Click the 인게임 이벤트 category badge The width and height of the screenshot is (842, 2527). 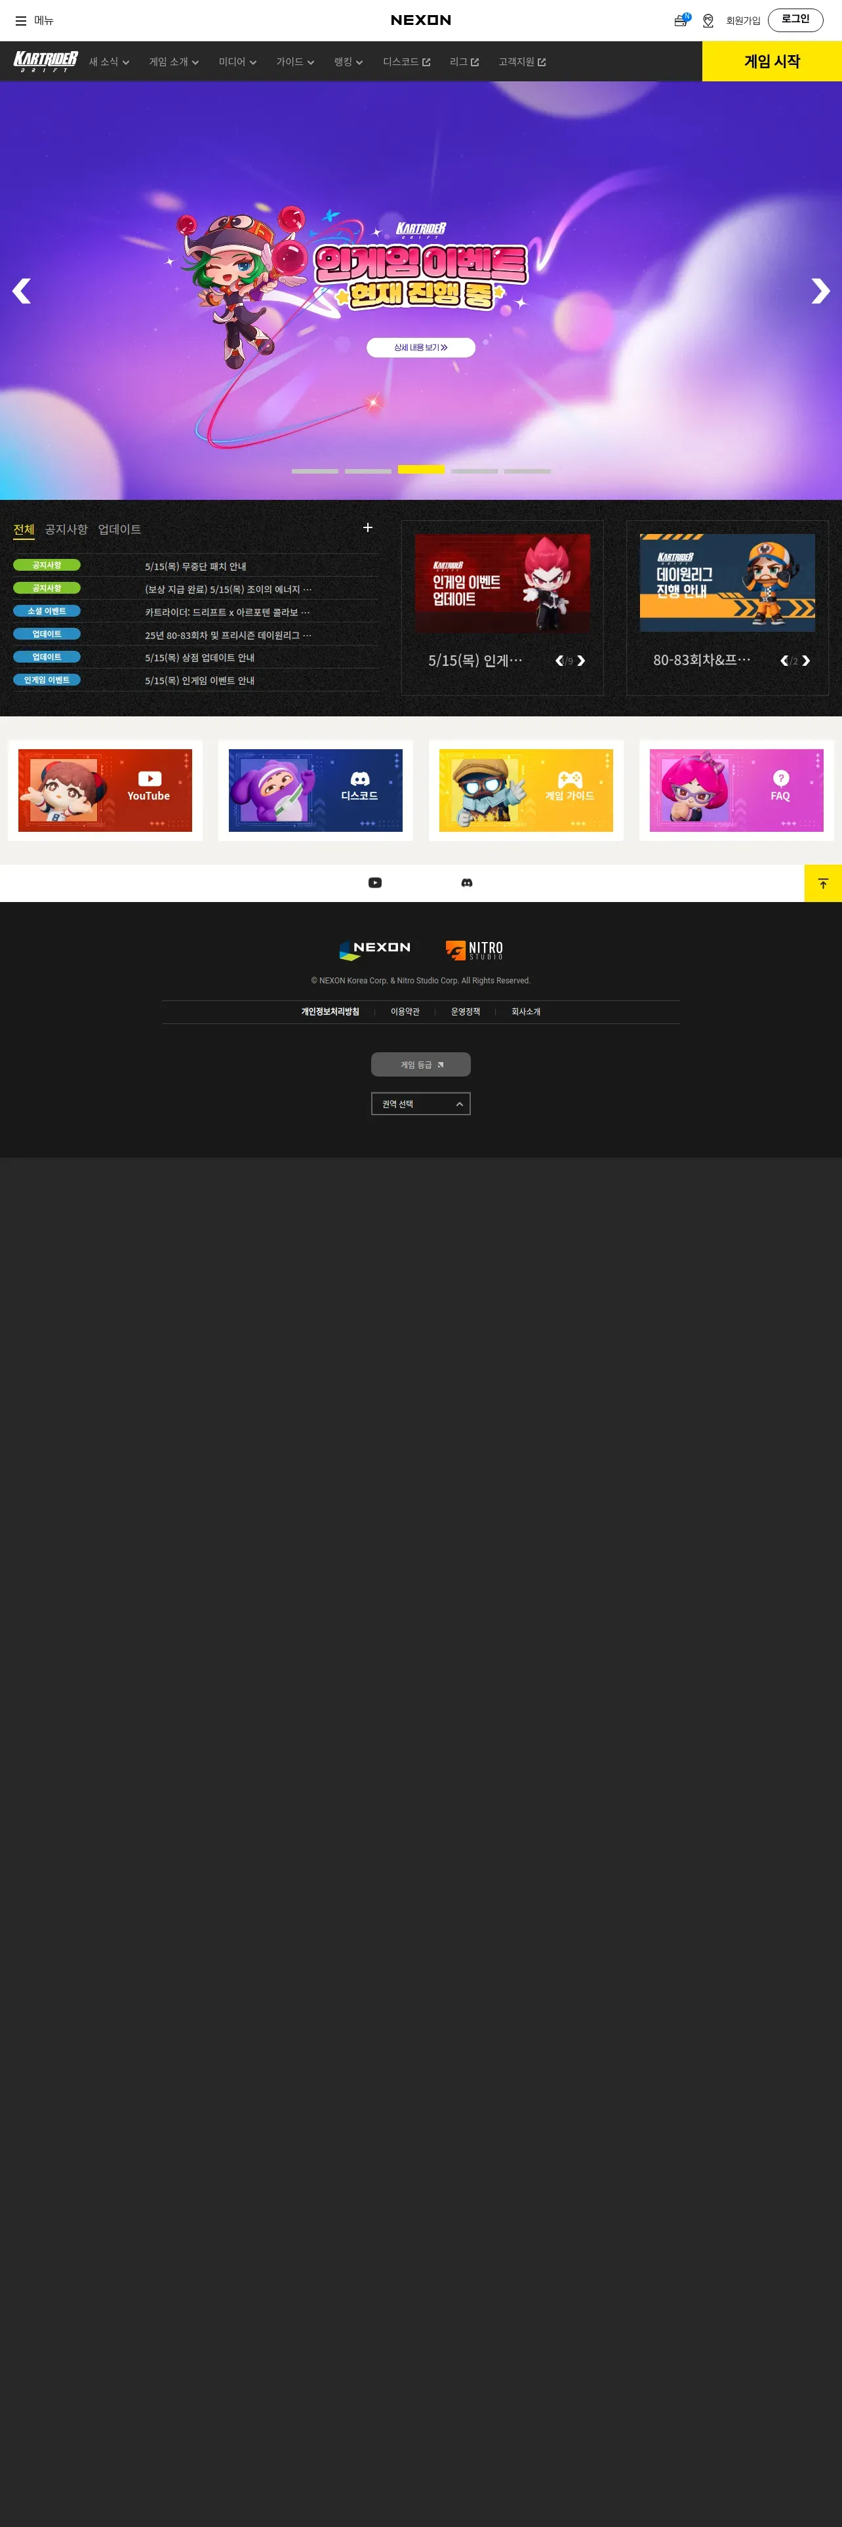pos(47,680)
